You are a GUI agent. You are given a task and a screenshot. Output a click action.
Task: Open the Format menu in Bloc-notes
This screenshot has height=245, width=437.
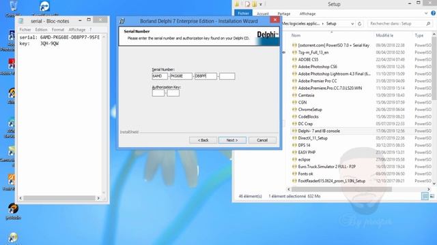point(58,29)
